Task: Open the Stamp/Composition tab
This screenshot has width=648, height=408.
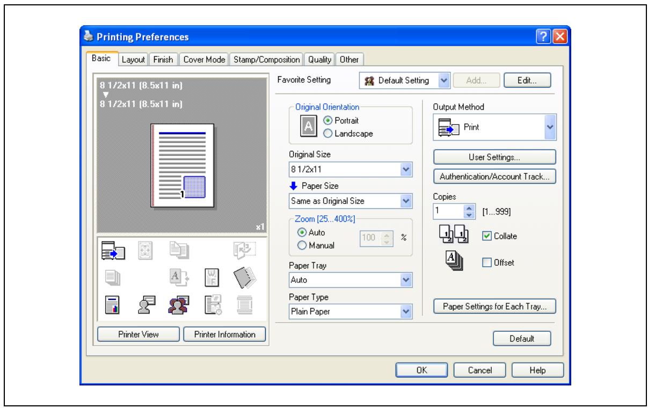Action: click(267, 60)
